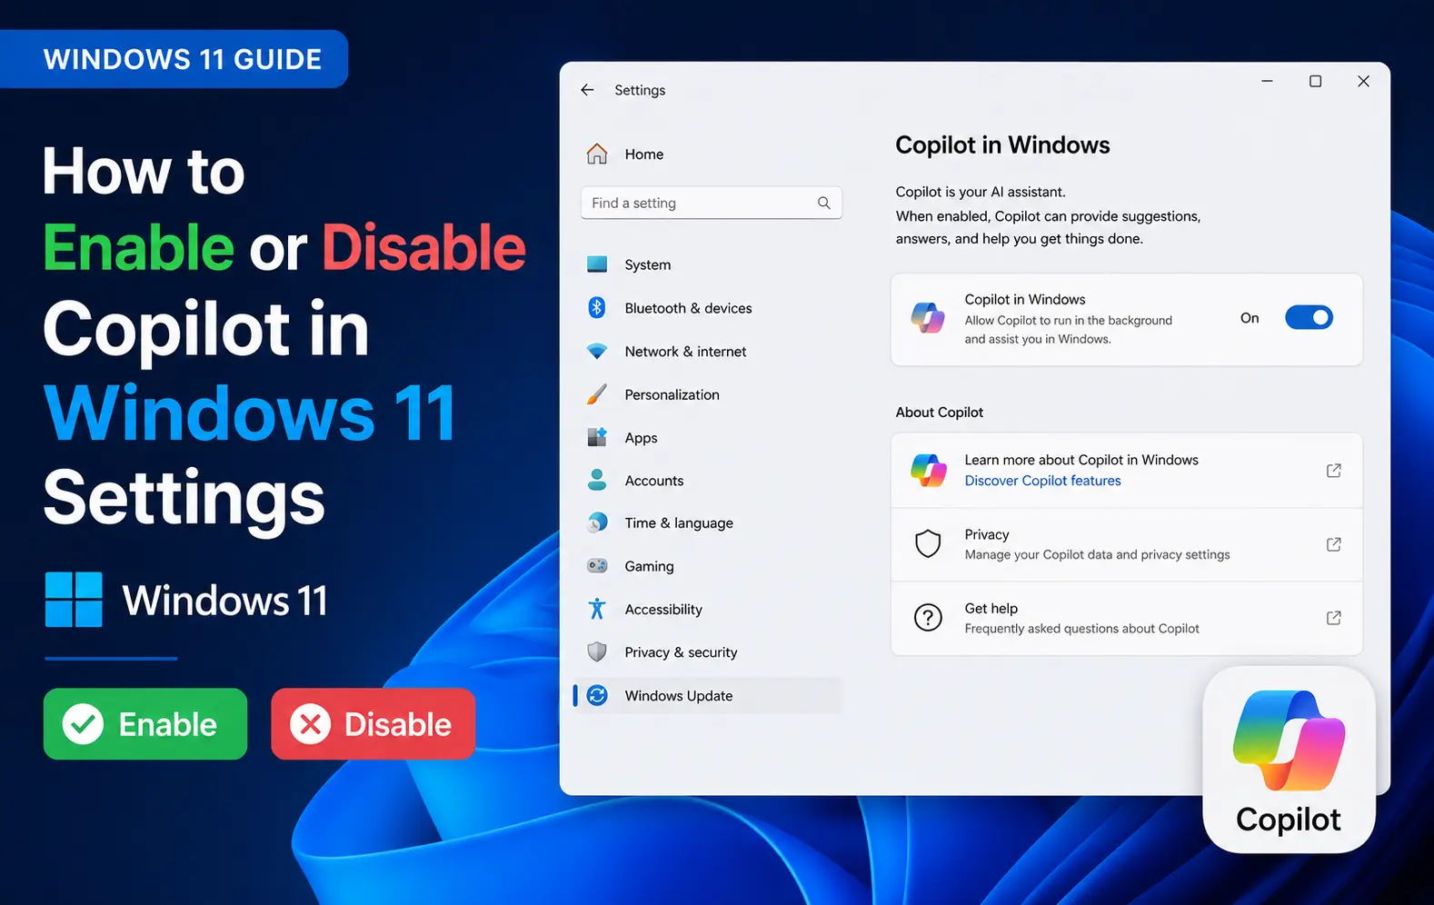This screenshot has height=905, width=1434.
Task: Open the Get help FAQ row
Action: click(x=1127, y=618)
